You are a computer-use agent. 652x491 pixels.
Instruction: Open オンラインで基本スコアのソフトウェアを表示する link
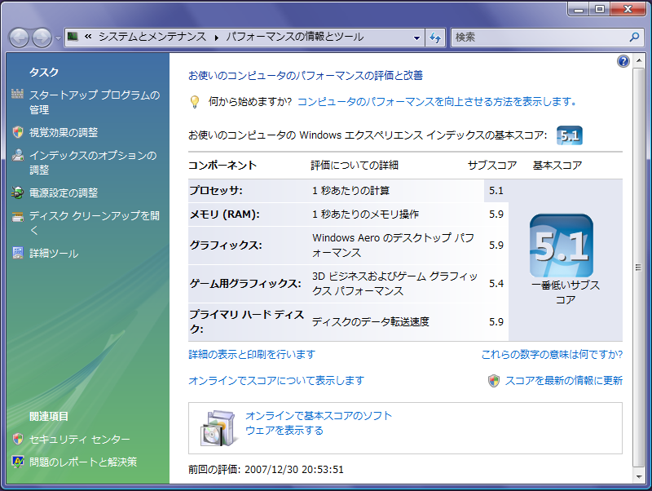tap(319, 422)
